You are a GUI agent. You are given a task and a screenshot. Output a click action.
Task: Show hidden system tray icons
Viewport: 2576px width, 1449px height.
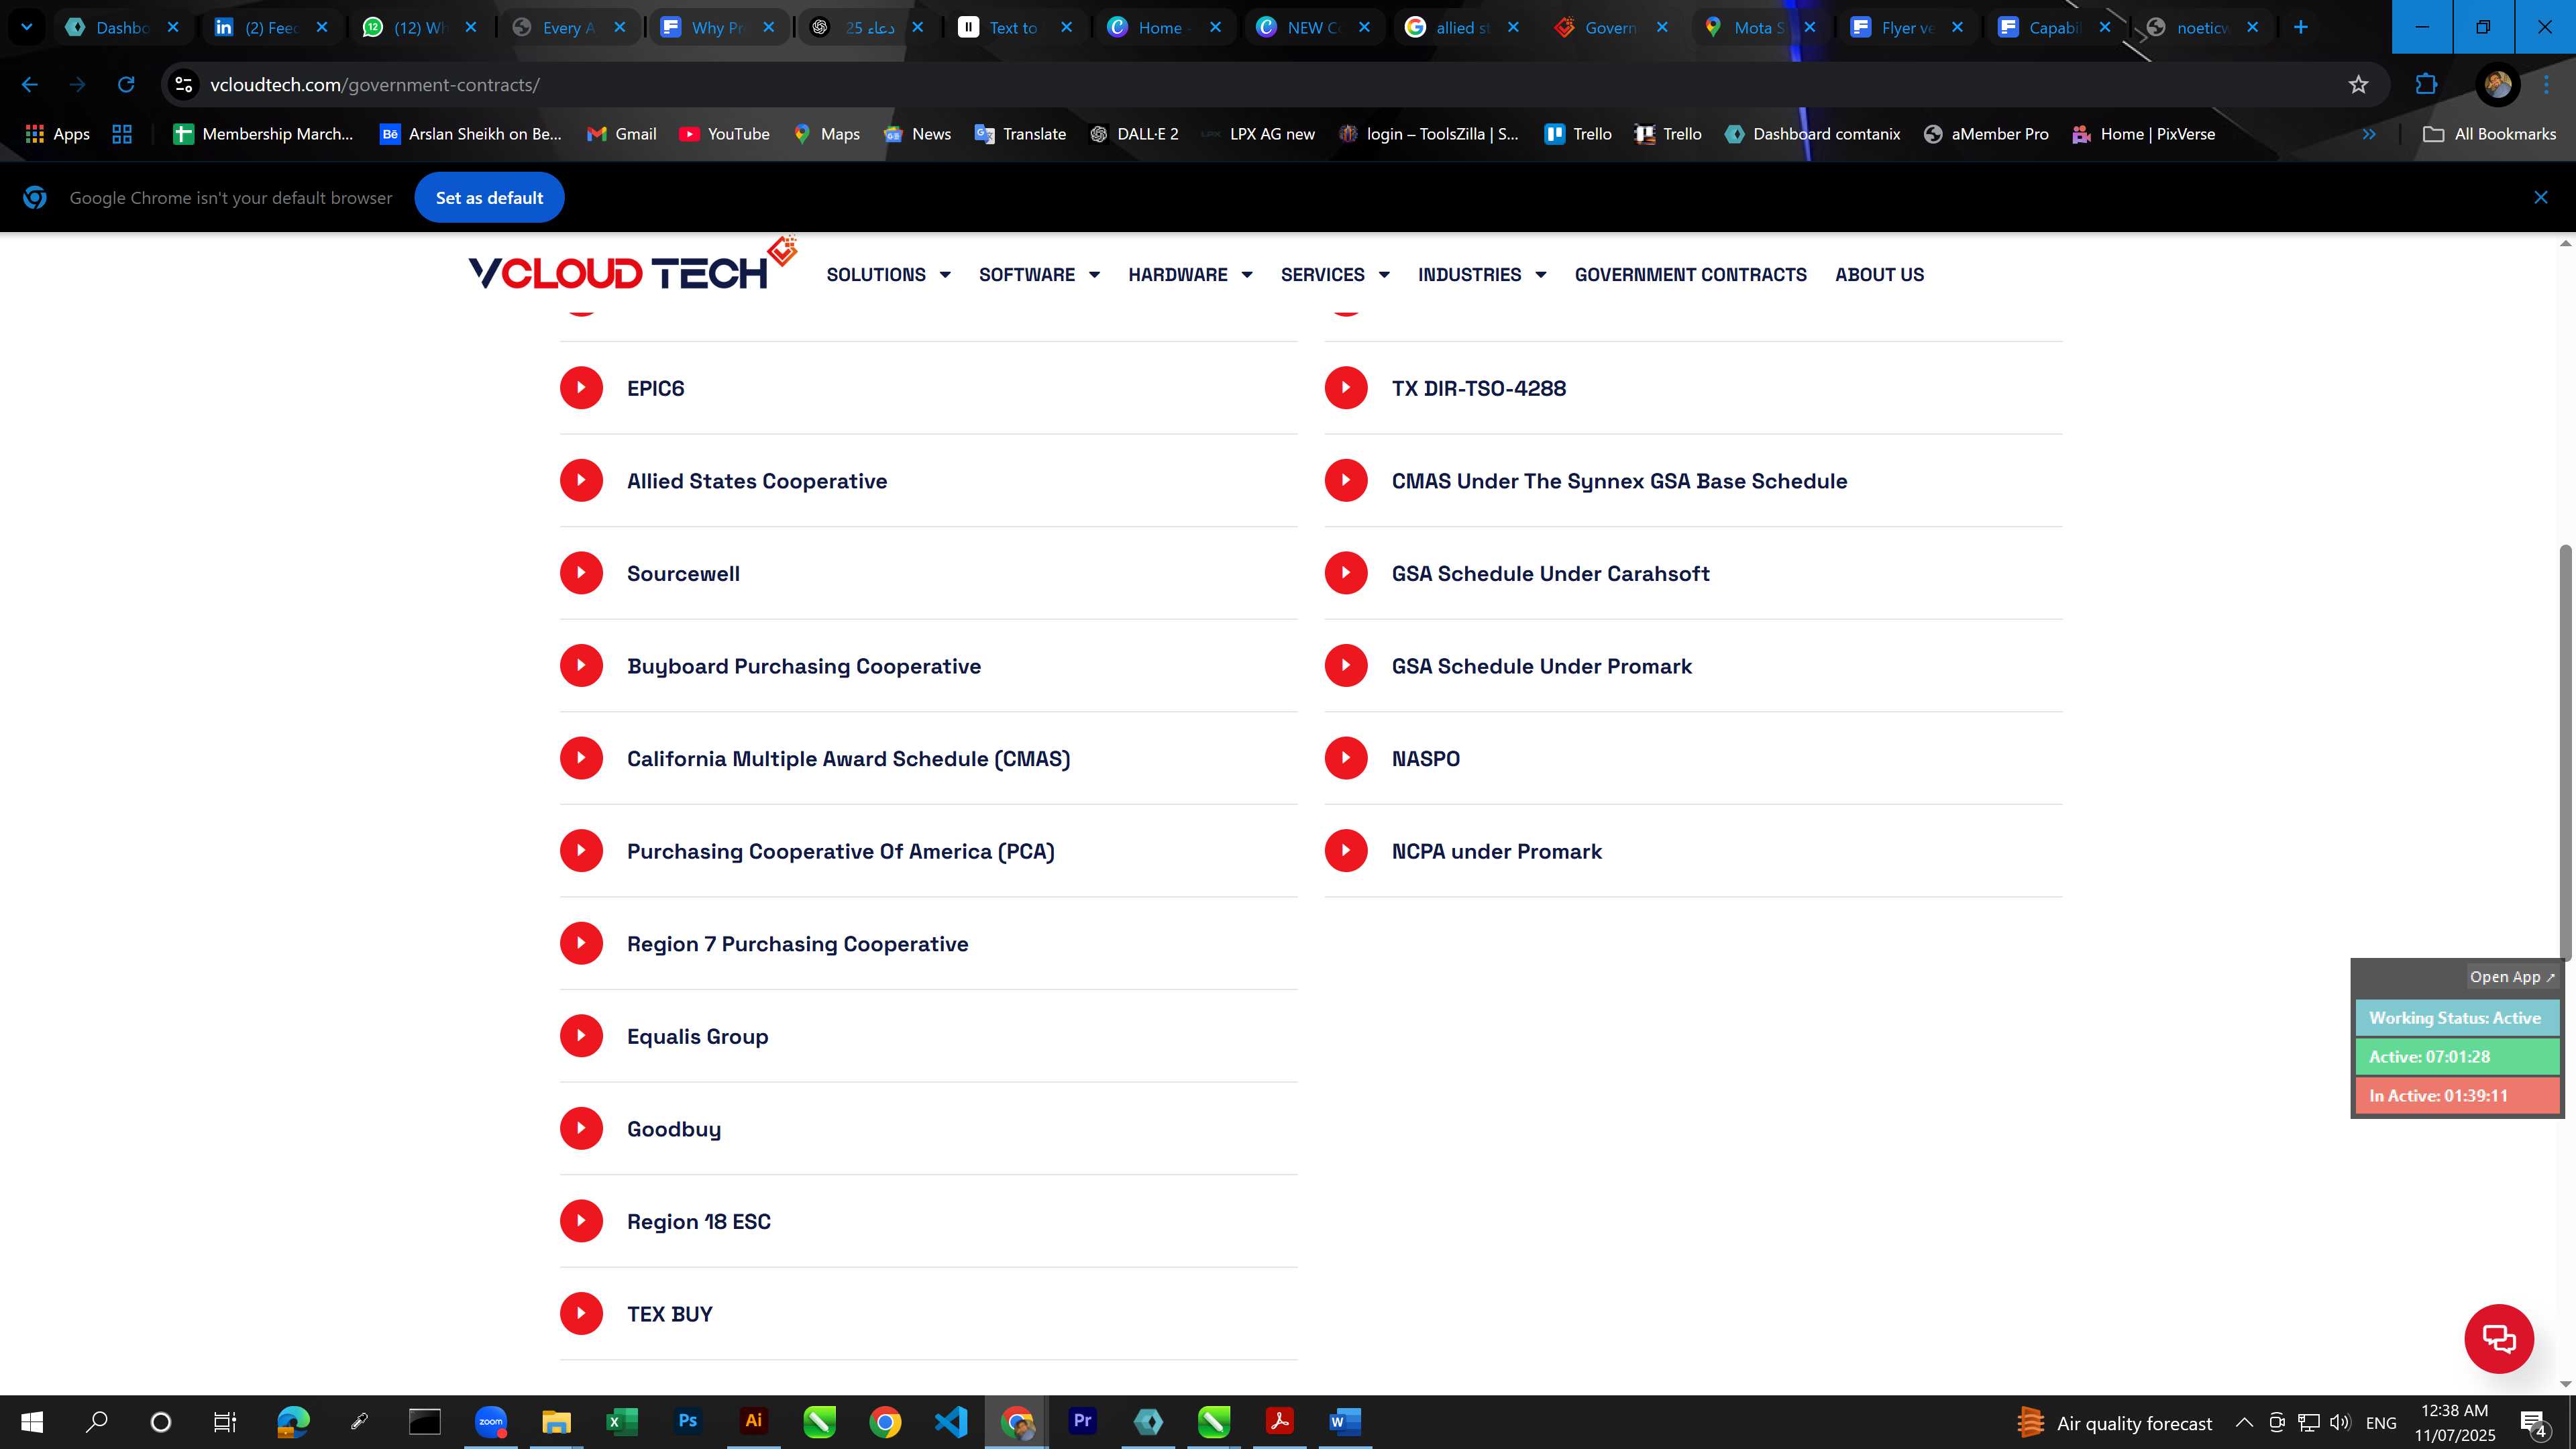[2244, 1422]
